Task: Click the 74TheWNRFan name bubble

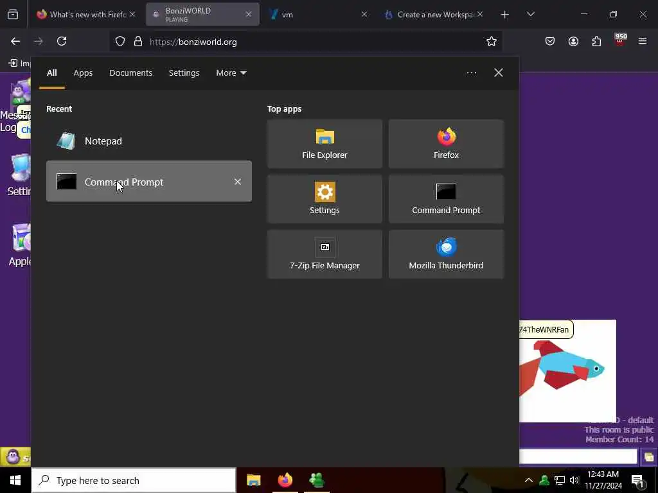Action: tap(546, 329)
